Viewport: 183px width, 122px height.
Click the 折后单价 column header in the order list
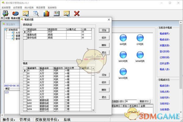tap(134, 106)
